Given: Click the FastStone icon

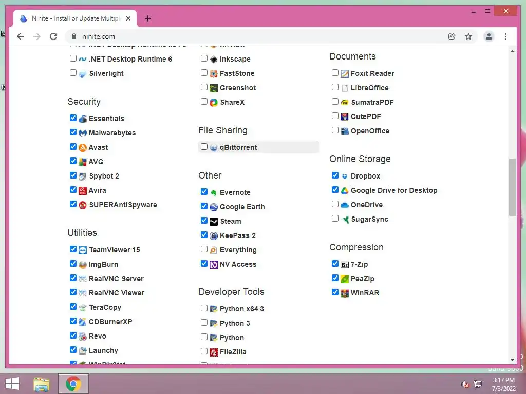Looking at the screenshot, I should [x=214, y=74].
